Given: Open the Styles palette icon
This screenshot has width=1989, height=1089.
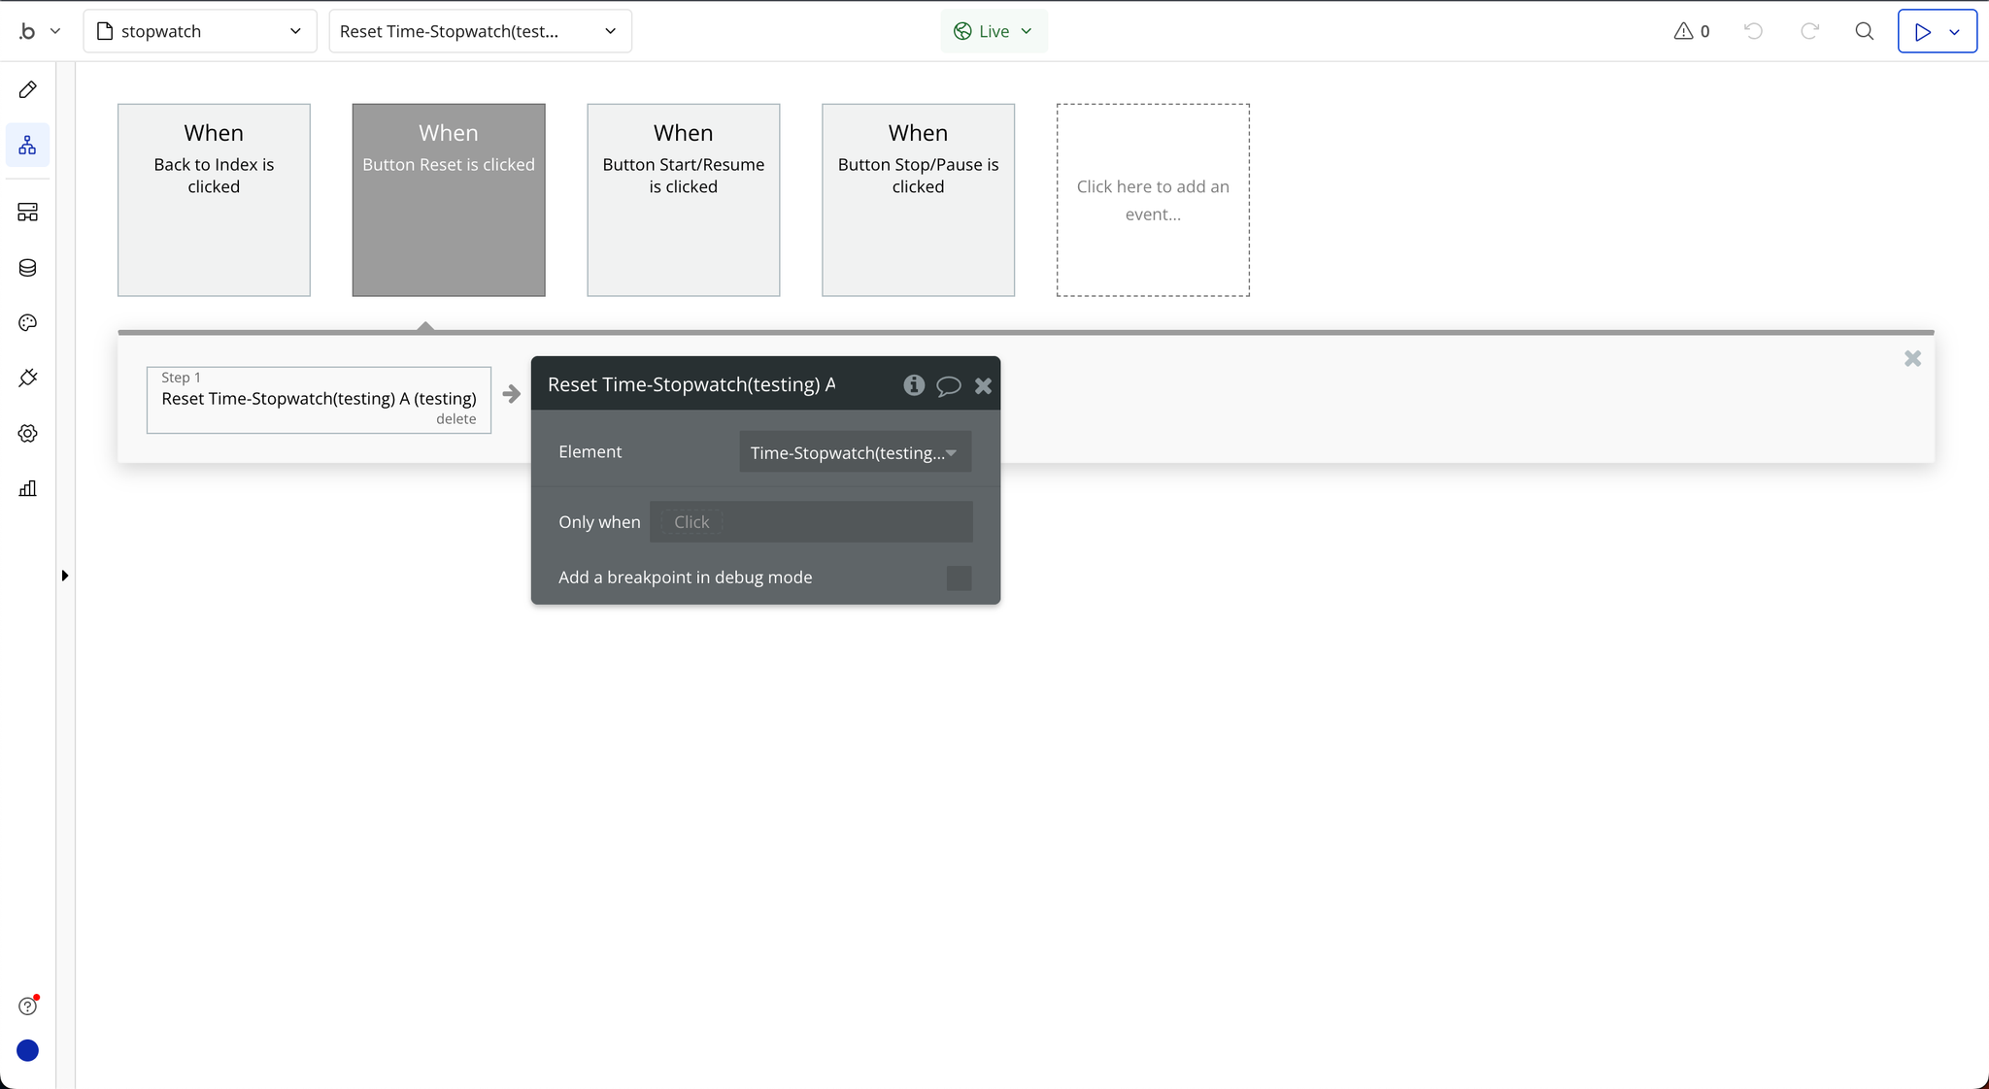Looking at the screenshot, I should 27,323.
